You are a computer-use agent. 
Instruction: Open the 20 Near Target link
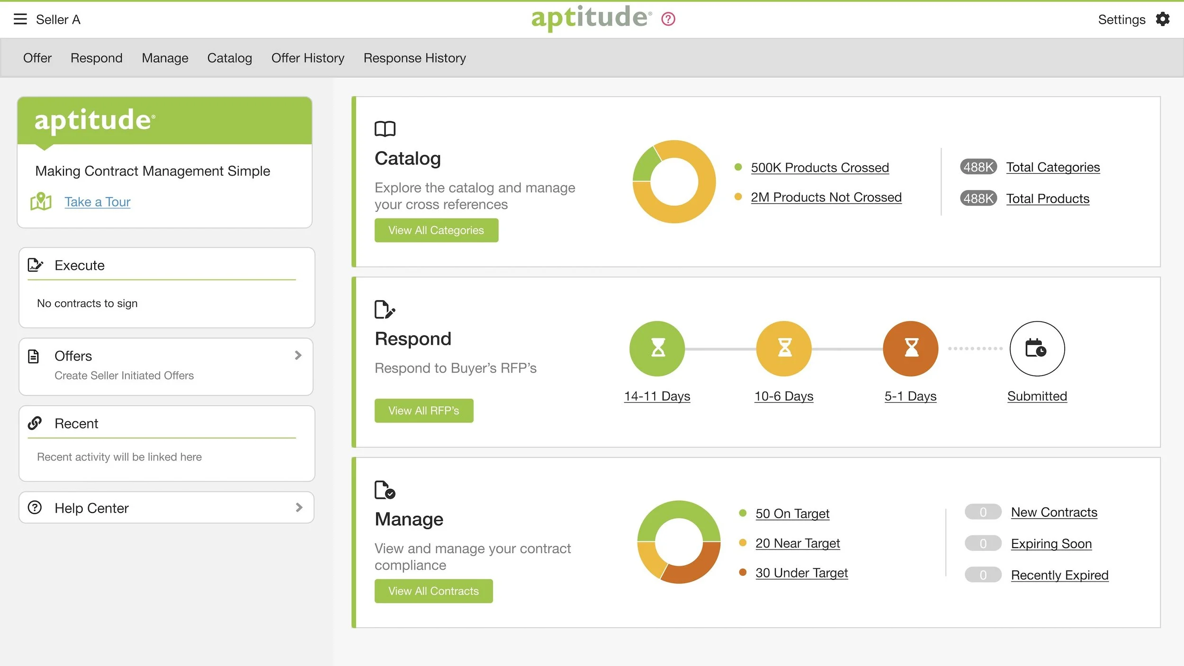(x=798, y=543)
